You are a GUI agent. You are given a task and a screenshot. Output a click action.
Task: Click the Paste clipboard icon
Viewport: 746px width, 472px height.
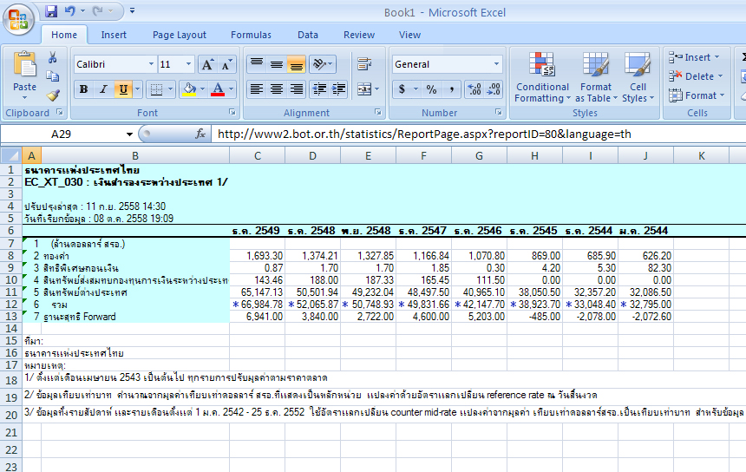(x=25, y=65)
